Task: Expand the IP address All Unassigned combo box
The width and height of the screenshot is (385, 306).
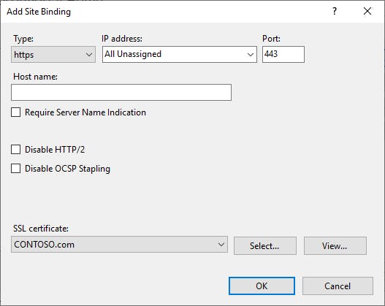Action: coord(180,55)
